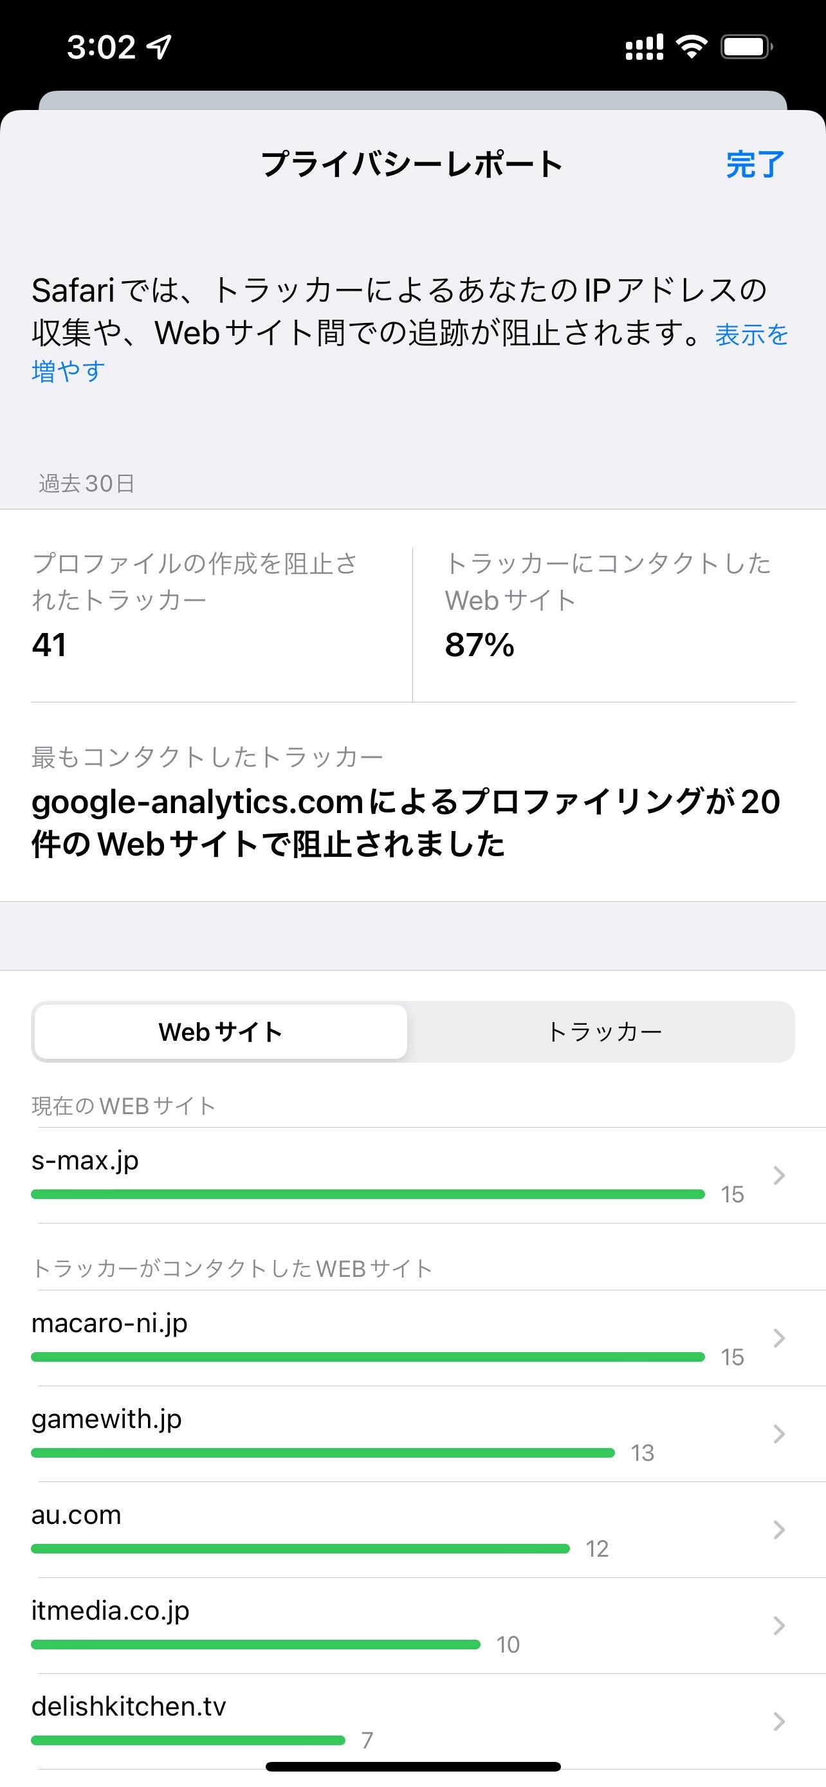Tap the s-max.jp green tracker bar

tap(367, 1194)
